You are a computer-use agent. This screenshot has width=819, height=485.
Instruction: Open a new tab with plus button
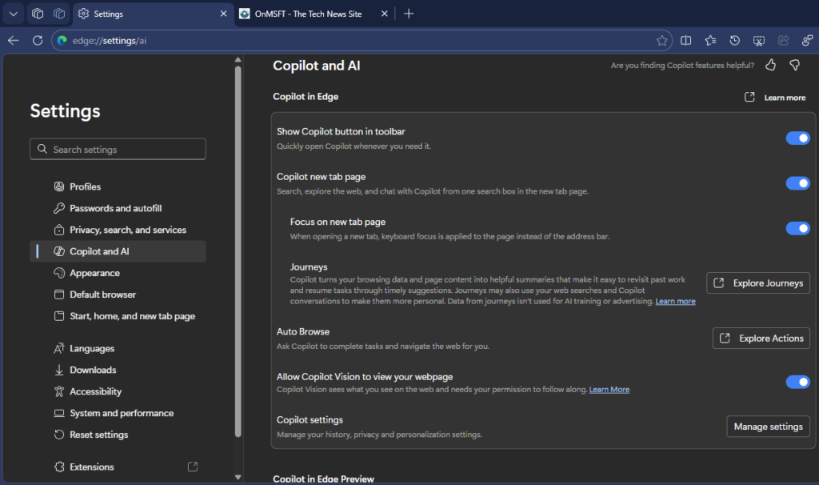pos(409,14)
